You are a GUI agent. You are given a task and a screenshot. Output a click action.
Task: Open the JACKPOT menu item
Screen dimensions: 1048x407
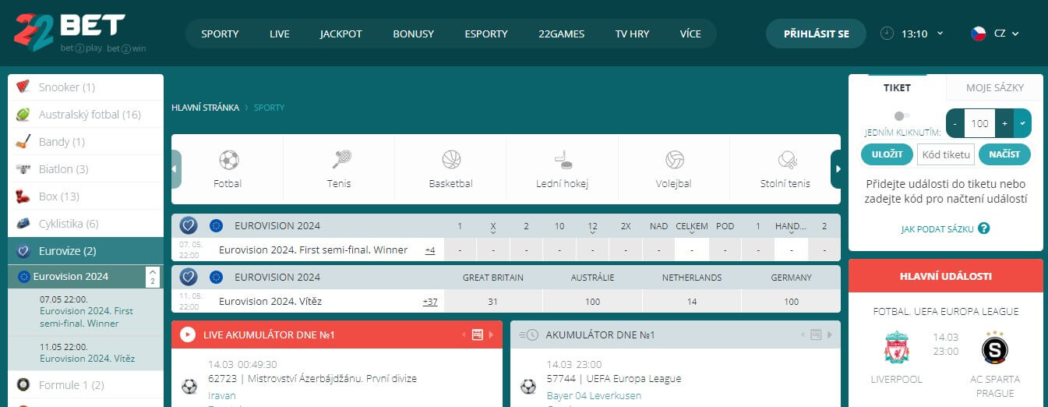[341, 34]
